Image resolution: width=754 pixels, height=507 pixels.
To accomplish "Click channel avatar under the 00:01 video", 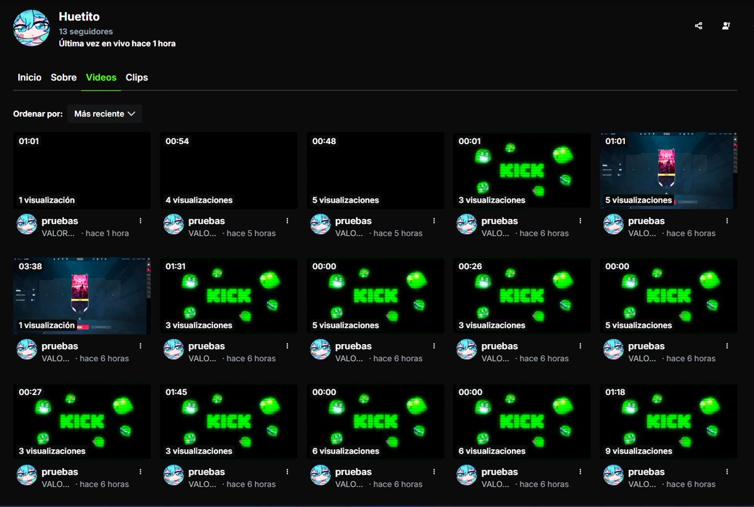I will [x=467, y=224].
